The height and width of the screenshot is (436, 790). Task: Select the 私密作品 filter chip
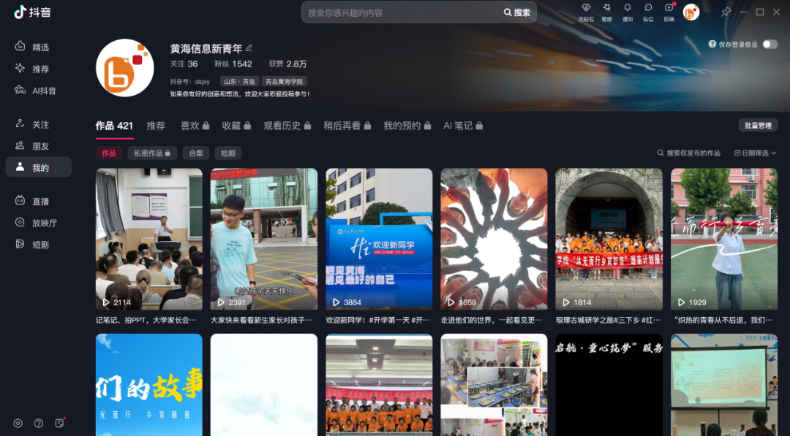coord(151,153)
